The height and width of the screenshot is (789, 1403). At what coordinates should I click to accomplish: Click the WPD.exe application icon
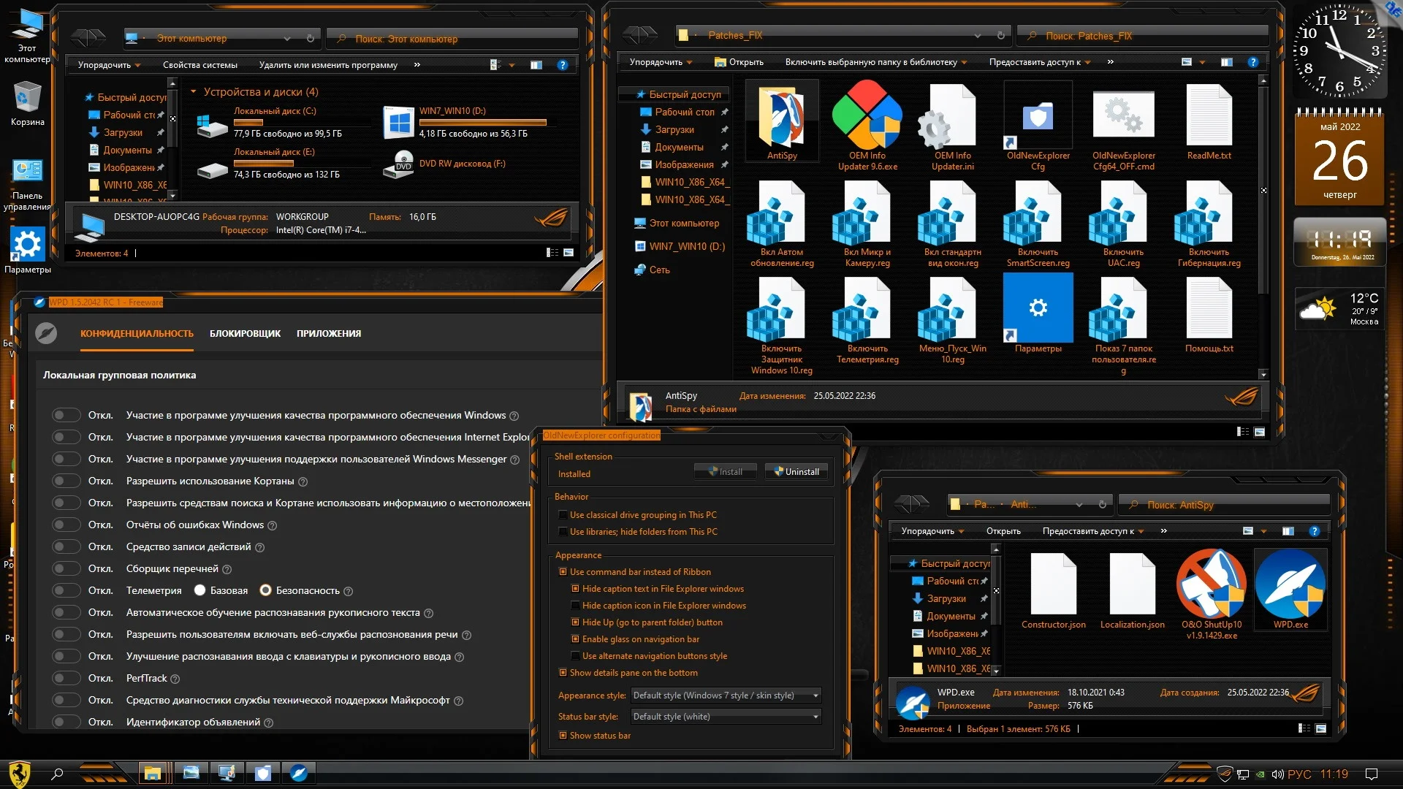pos(1290,585)
